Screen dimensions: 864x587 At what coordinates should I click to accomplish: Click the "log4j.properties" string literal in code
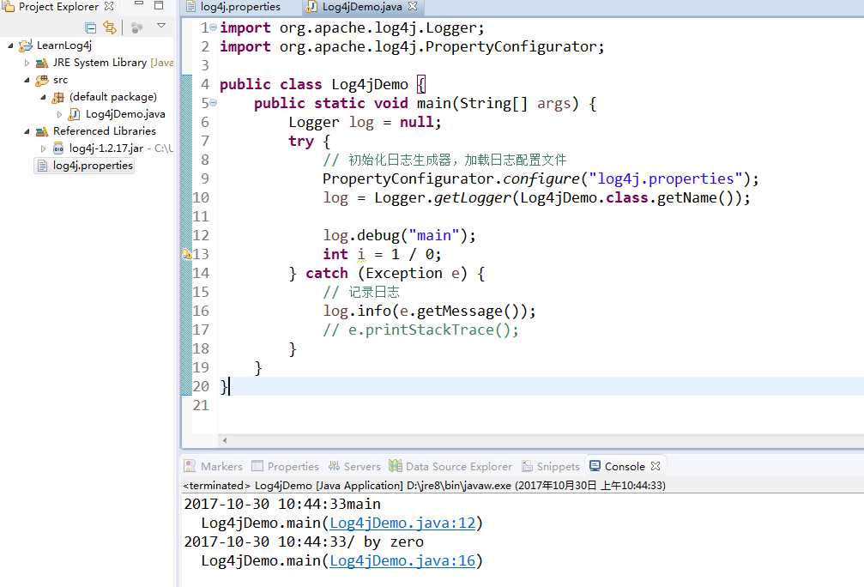666,179
